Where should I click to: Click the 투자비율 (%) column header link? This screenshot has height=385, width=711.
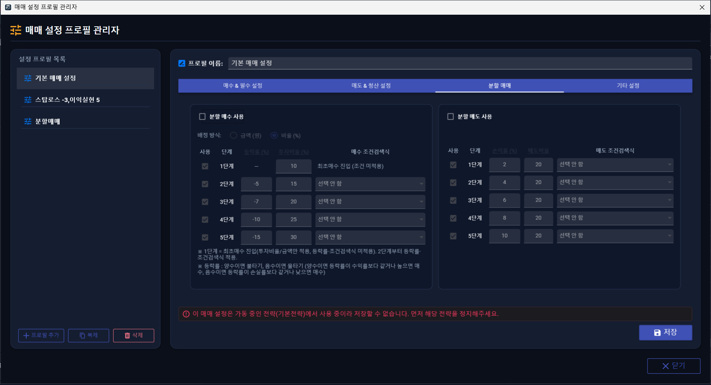[x=294, y=152]
